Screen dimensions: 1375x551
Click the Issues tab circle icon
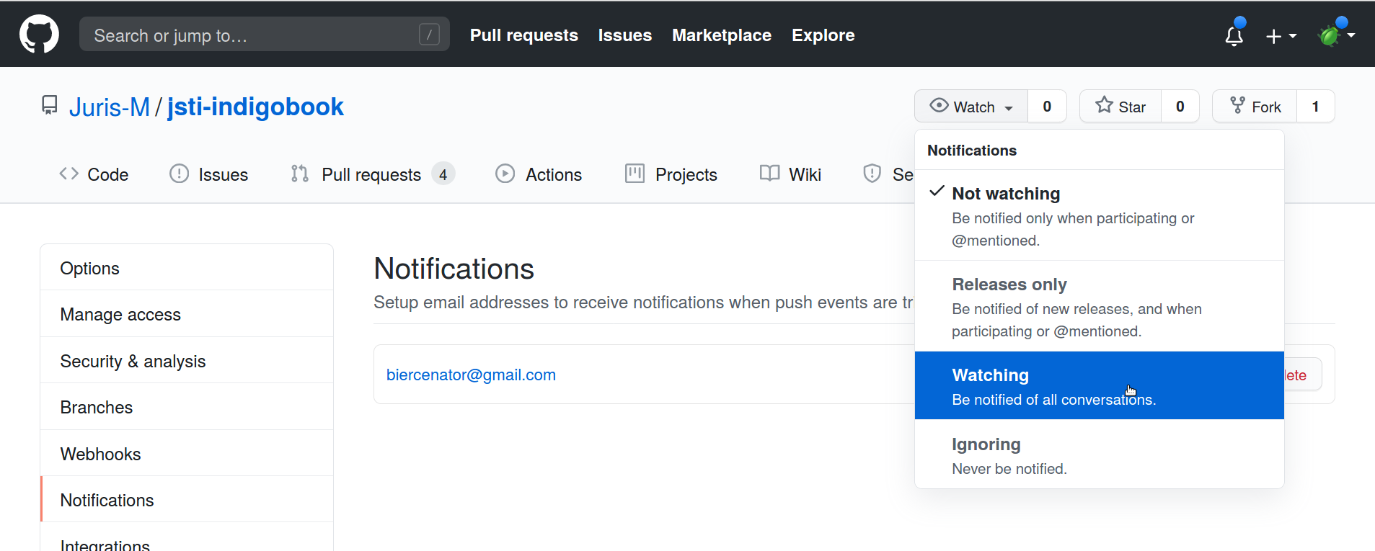(179, 174)
